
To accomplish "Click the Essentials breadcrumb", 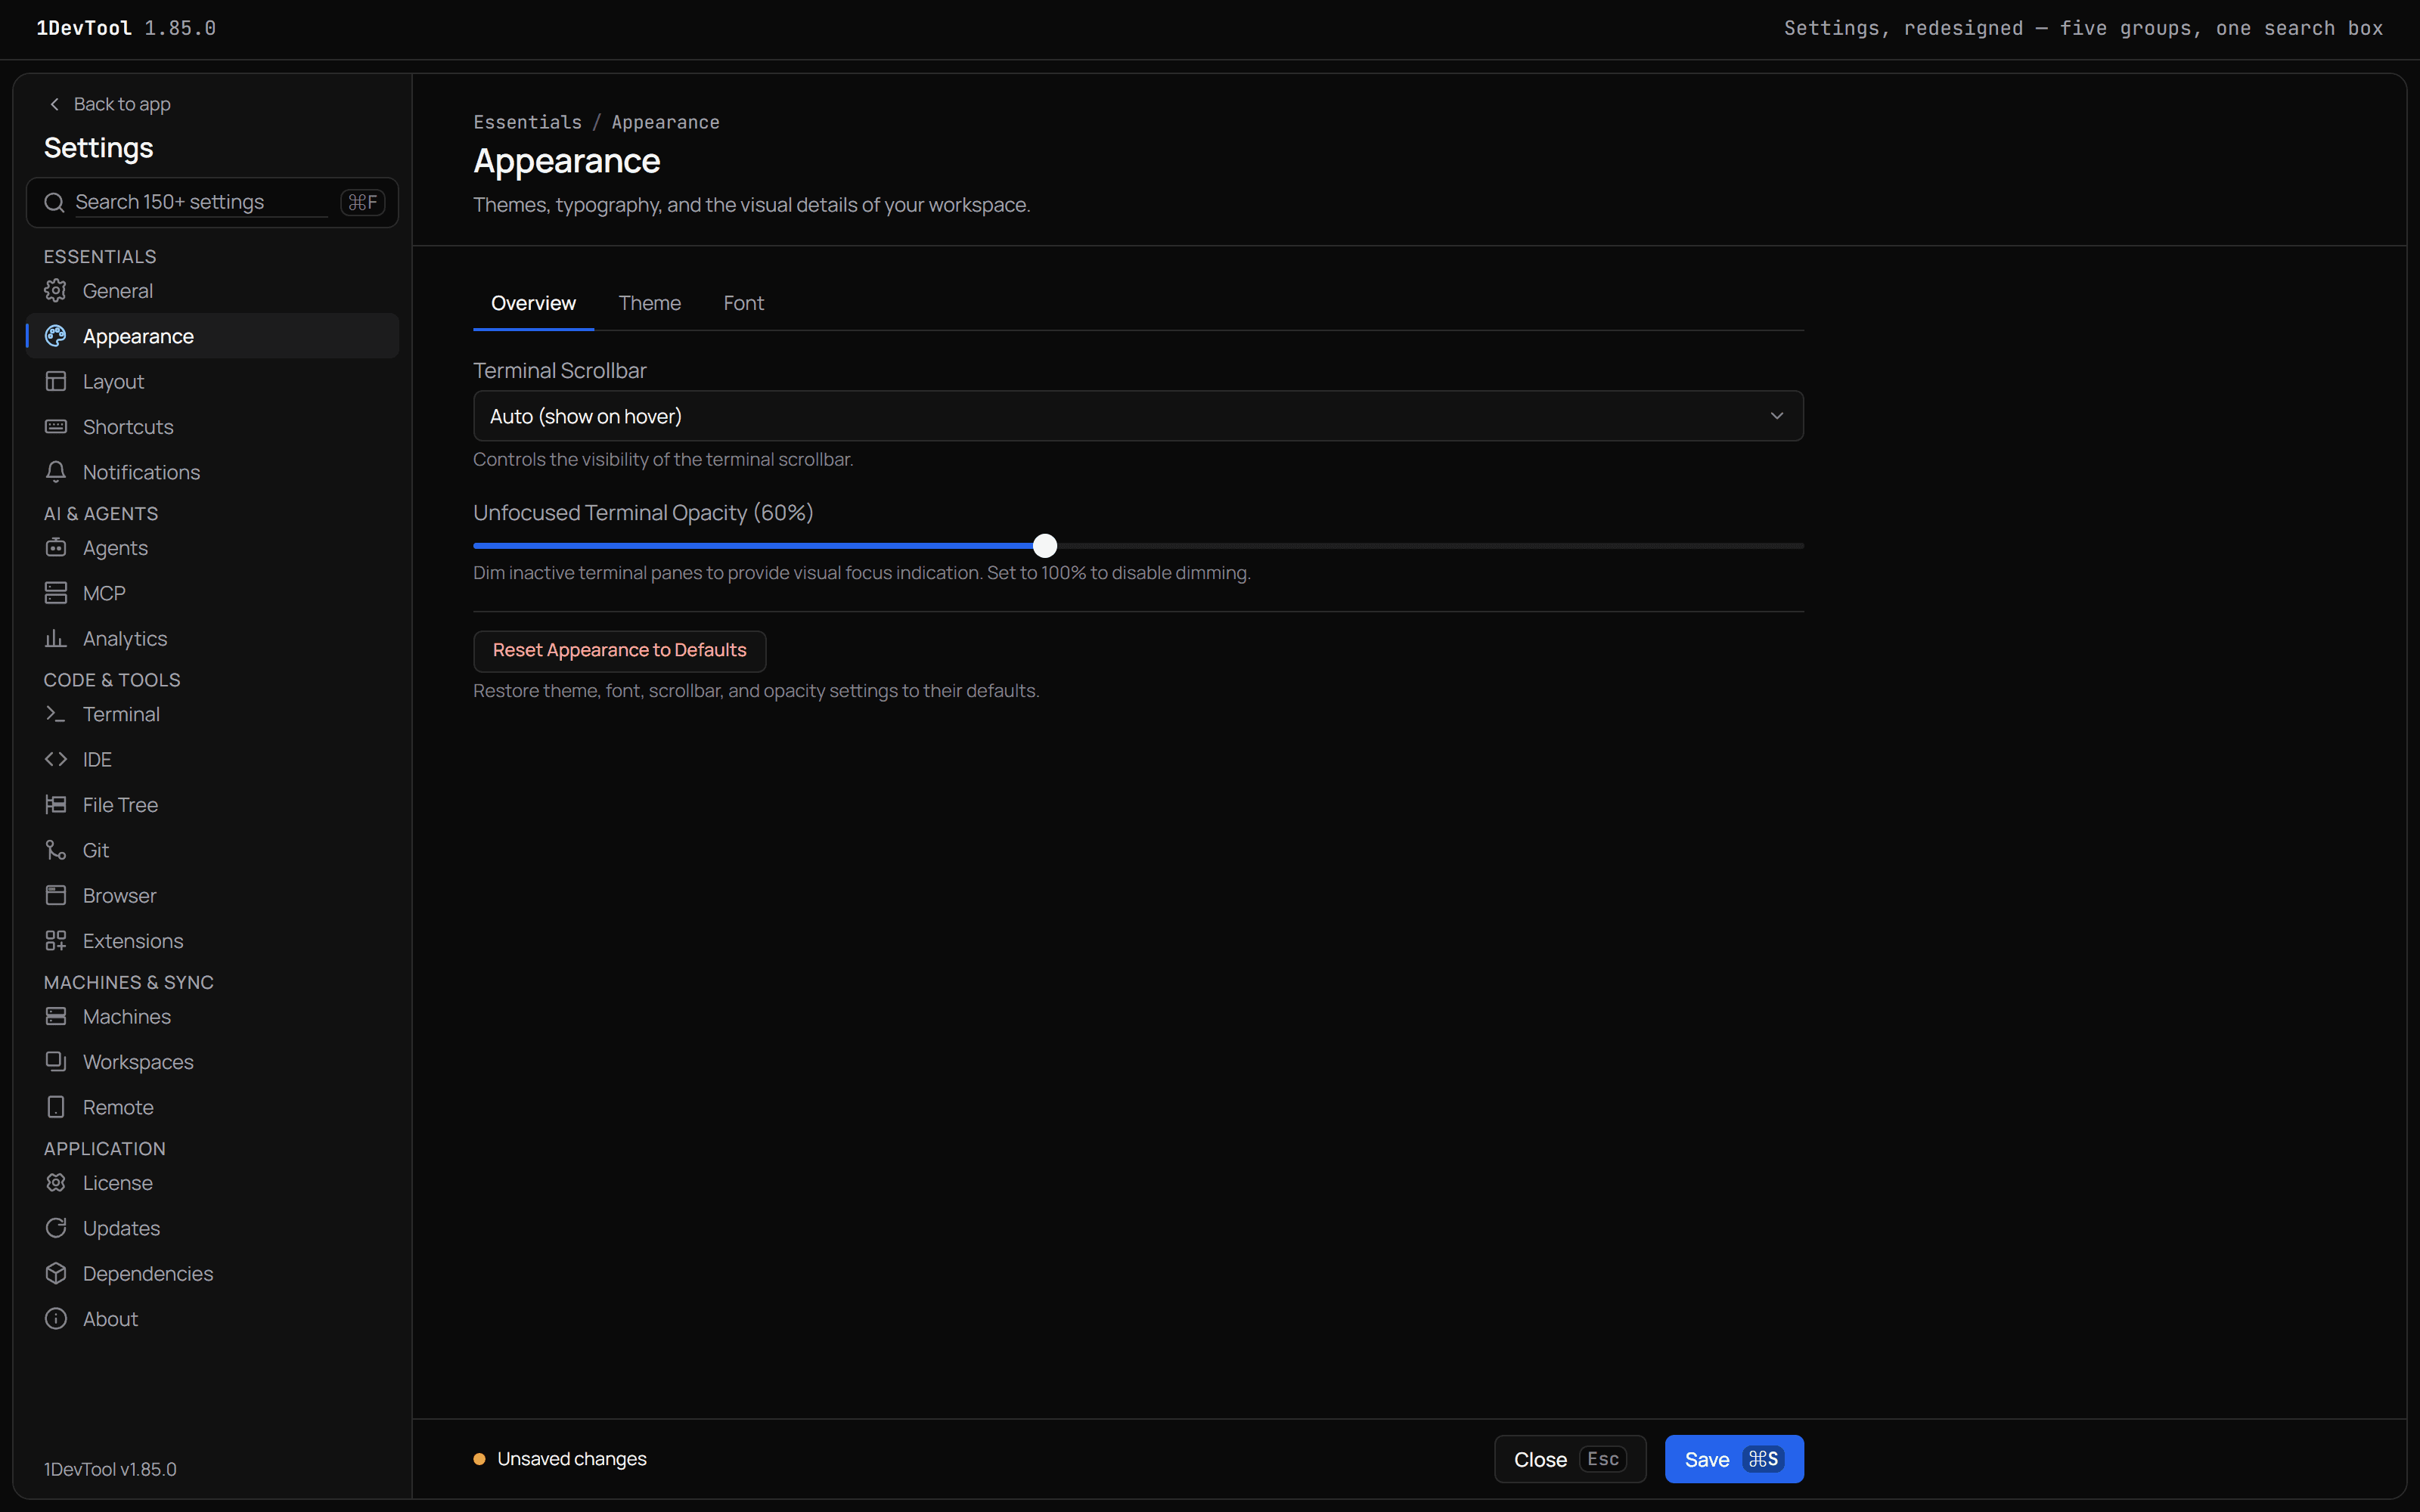I will (x=527, y=122).
